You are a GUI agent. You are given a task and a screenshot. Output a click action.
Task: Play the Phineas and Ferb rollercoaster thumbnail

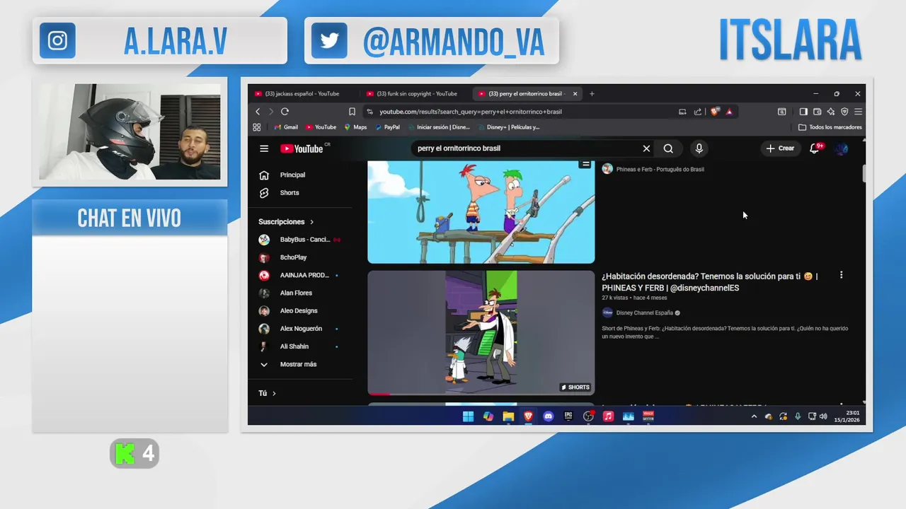pos(481,212)
